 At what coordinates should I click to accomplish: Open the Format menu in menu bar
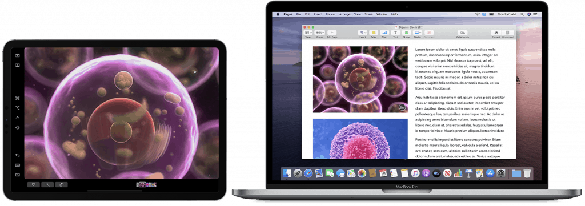331,14
